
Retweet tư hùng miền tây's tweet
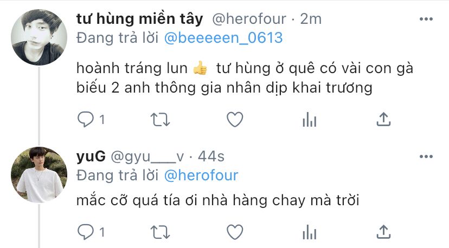[x=161, y=120]
